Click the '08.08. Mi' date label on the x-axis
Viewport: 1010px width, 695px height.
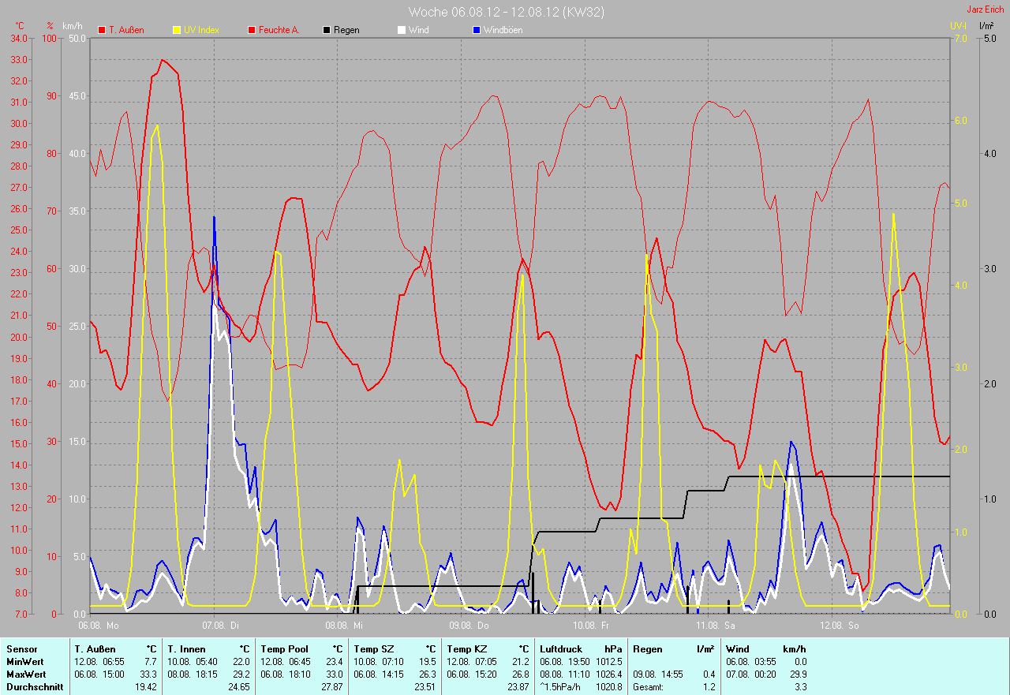click(344, 625)
